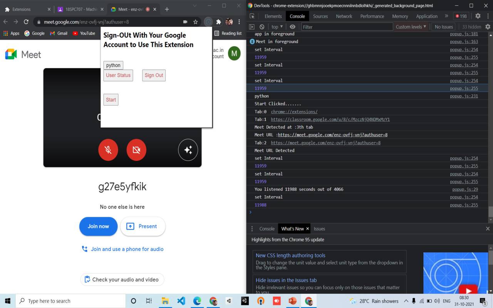Apply visual effects with sparkle button

point(188,150)
